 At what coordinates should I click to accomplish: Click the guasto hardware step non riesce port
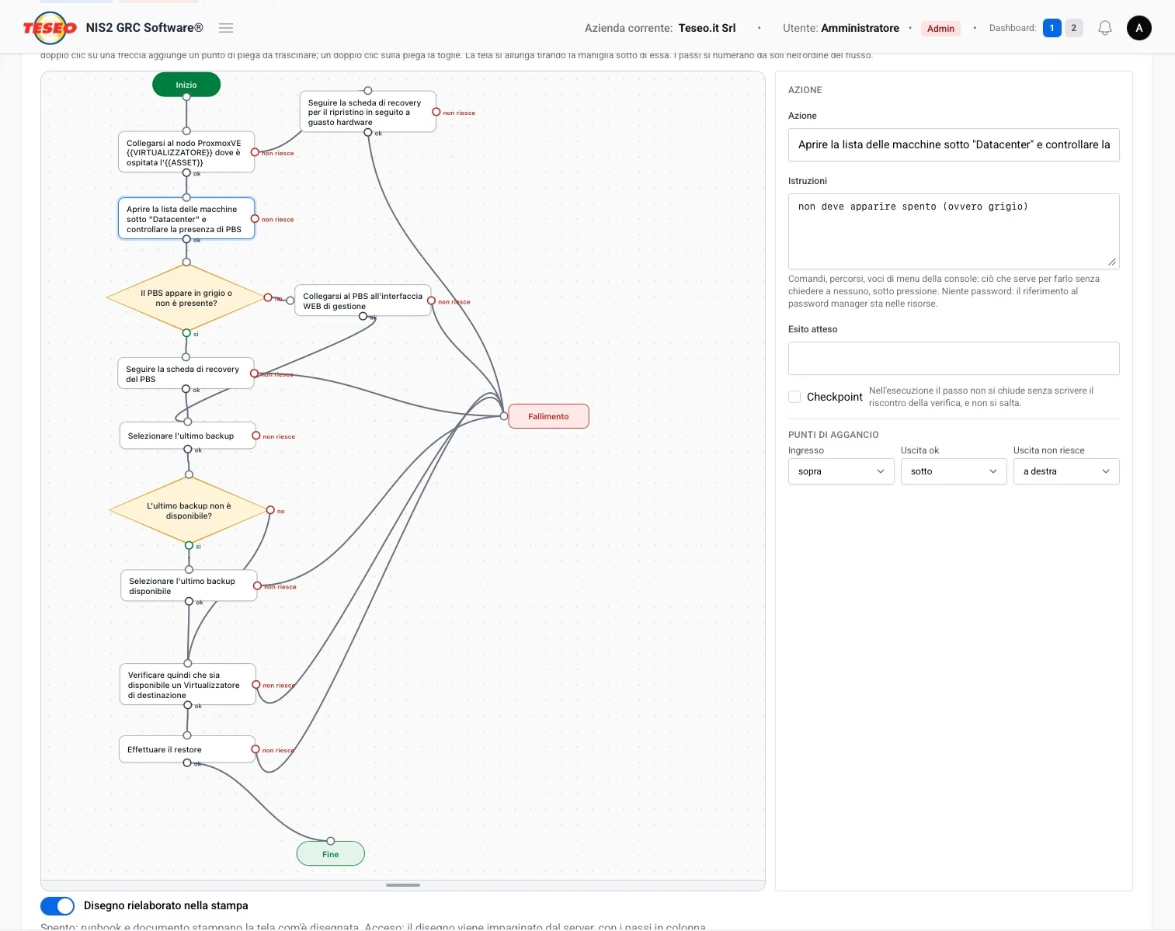(x=436, y=112)
